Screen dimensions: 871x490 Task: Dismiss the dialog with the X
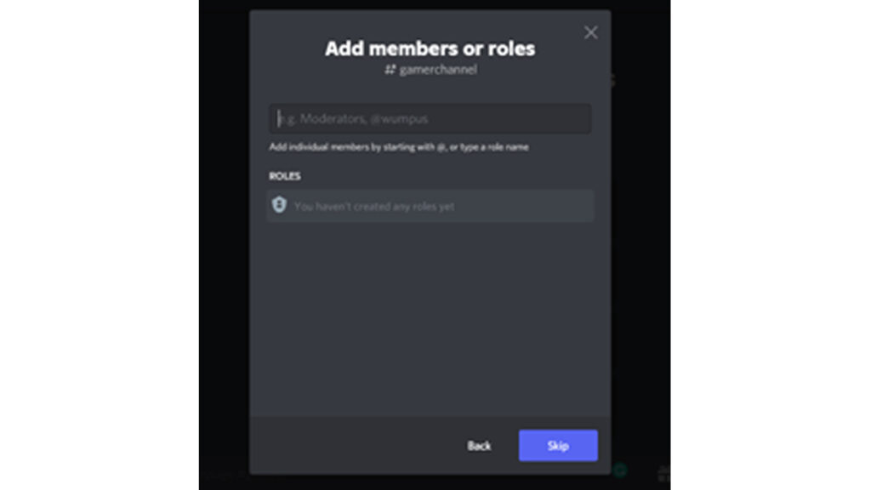point(591,32)
